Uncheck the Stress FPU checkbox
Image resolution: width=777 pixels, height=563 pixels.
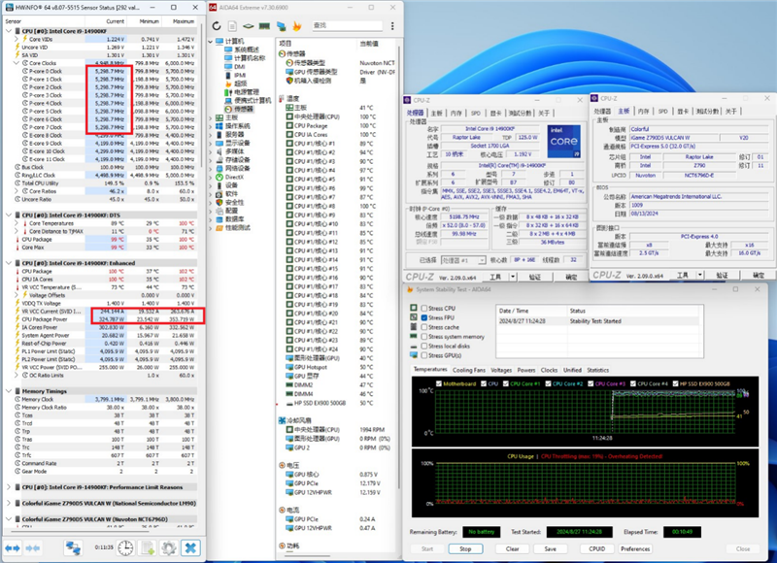[x=424, y=317]
